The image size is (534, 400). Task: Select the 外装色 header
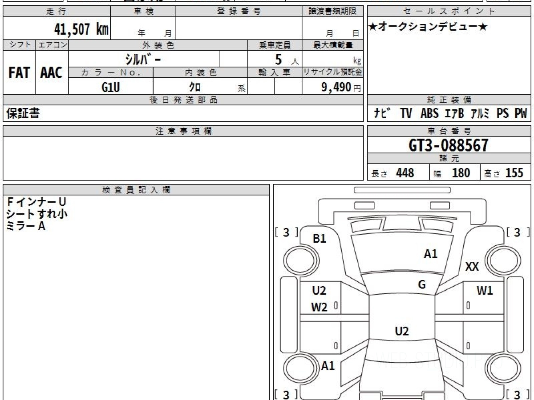coord(158,45)
